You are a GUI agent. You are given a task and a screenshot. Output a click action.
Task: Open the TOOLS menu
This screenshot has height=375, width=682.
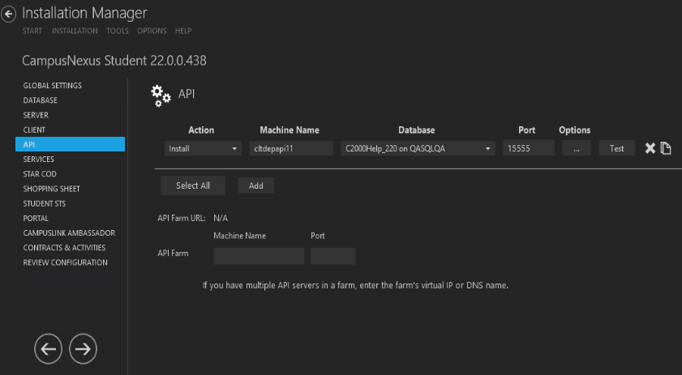coord(118,31)
